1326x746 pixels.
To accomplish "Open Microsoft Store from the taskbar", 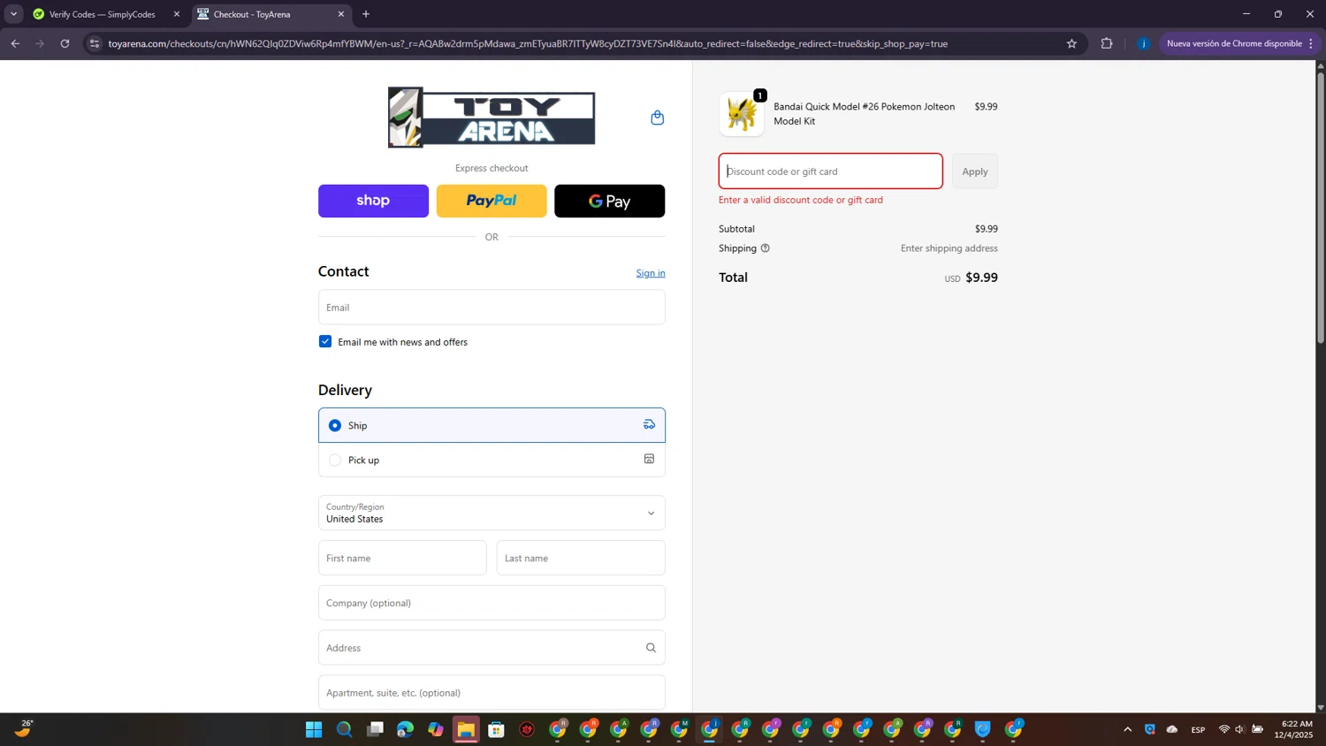I will (x=497, y=729).
